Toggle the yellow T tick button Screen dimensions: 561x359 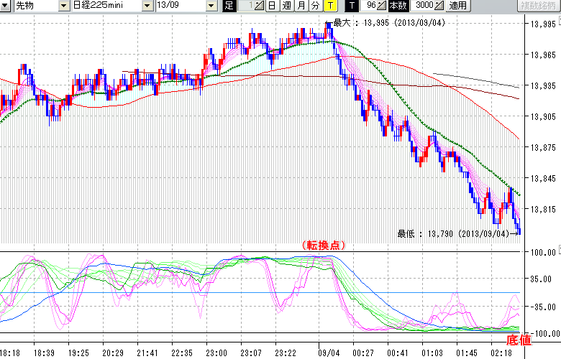329,6
